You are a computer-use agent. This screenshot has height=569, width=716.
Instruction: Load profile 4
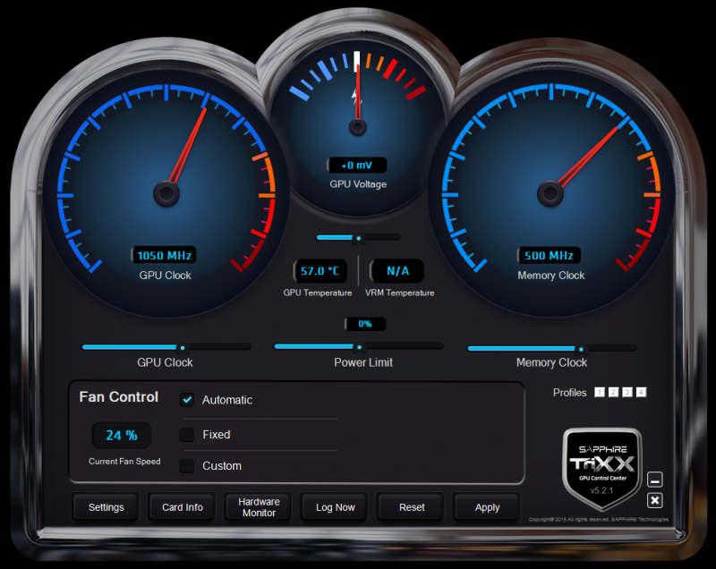641,393
